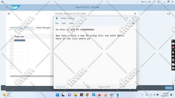
Task: Open Sticky Notes from taskbar
Action: [x=82, y=95]
